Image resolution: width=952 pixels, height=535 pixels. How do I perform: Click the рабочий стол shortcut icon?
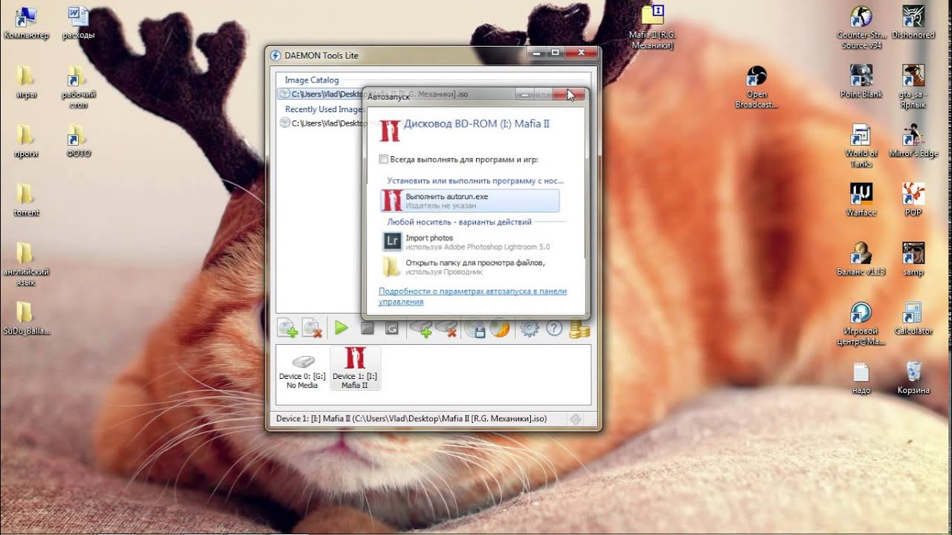pos(78,87)
